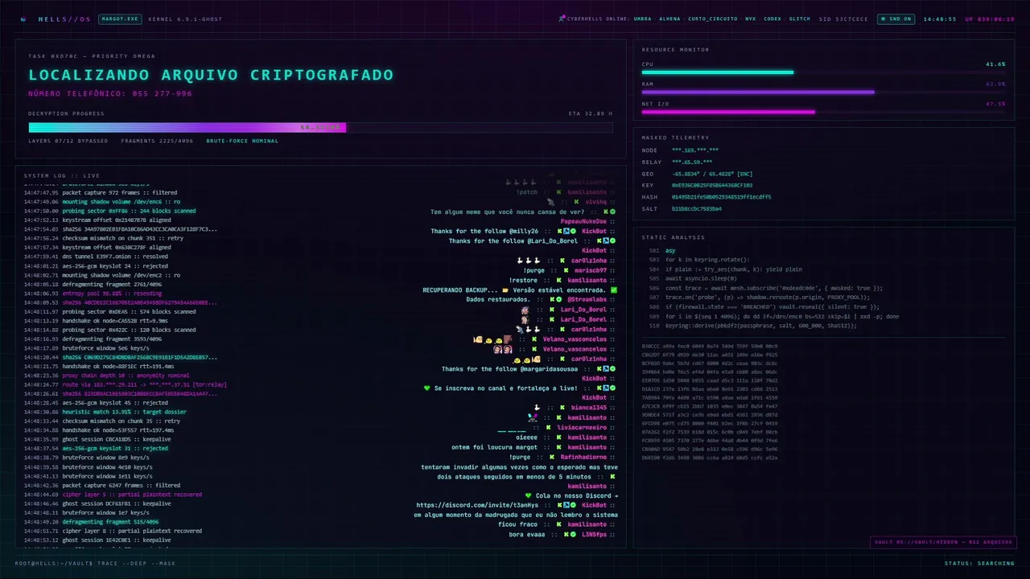The width and height of the screenshot is (1030, 579).
Task: Click the Kick badge next to biancal345
Action: point(562,408)
